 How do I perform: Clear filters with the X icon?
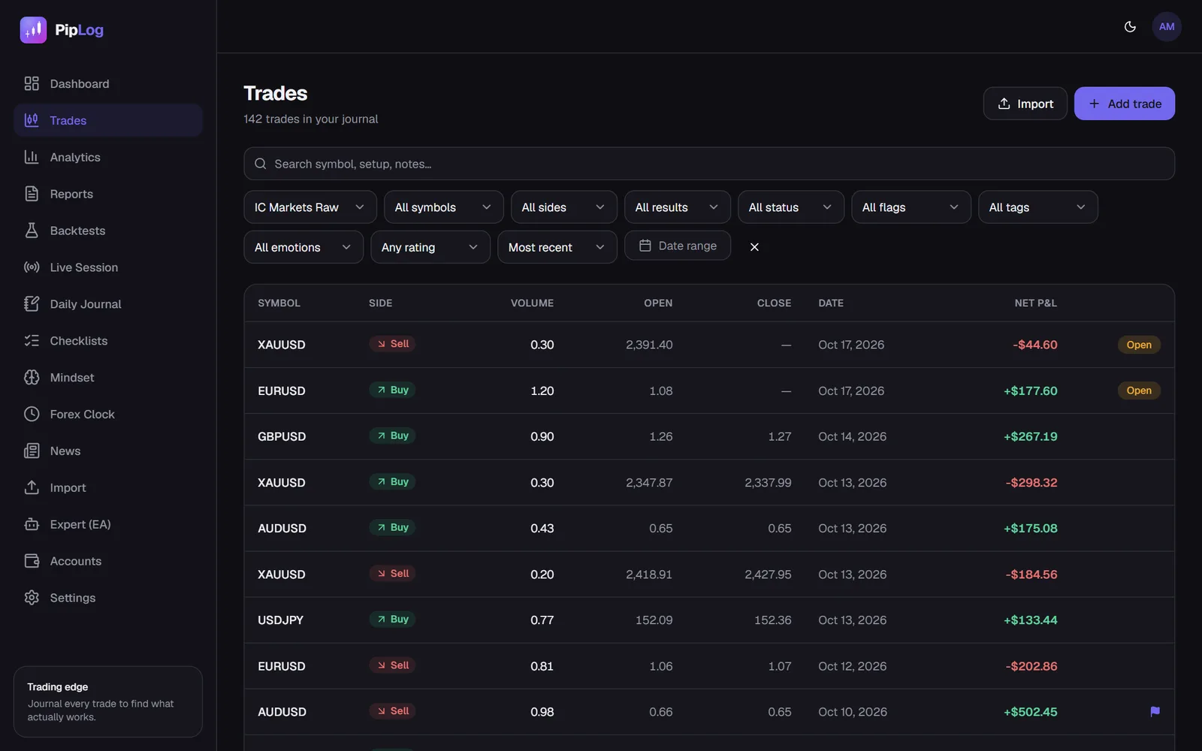click(754, 247)
